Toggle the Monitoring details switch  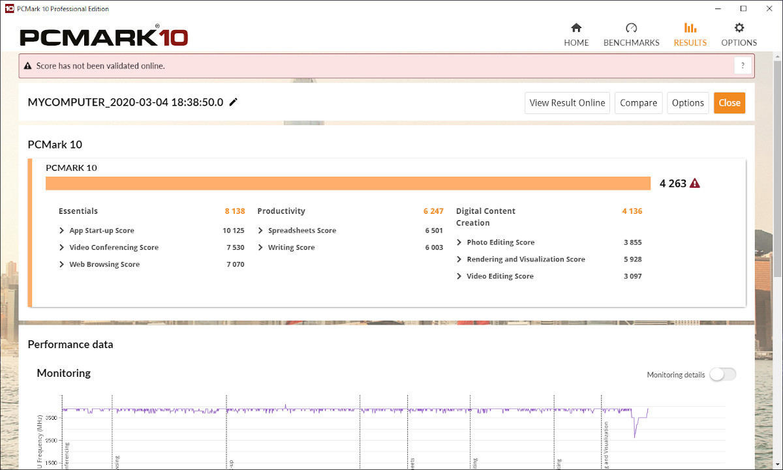[722, 374]
